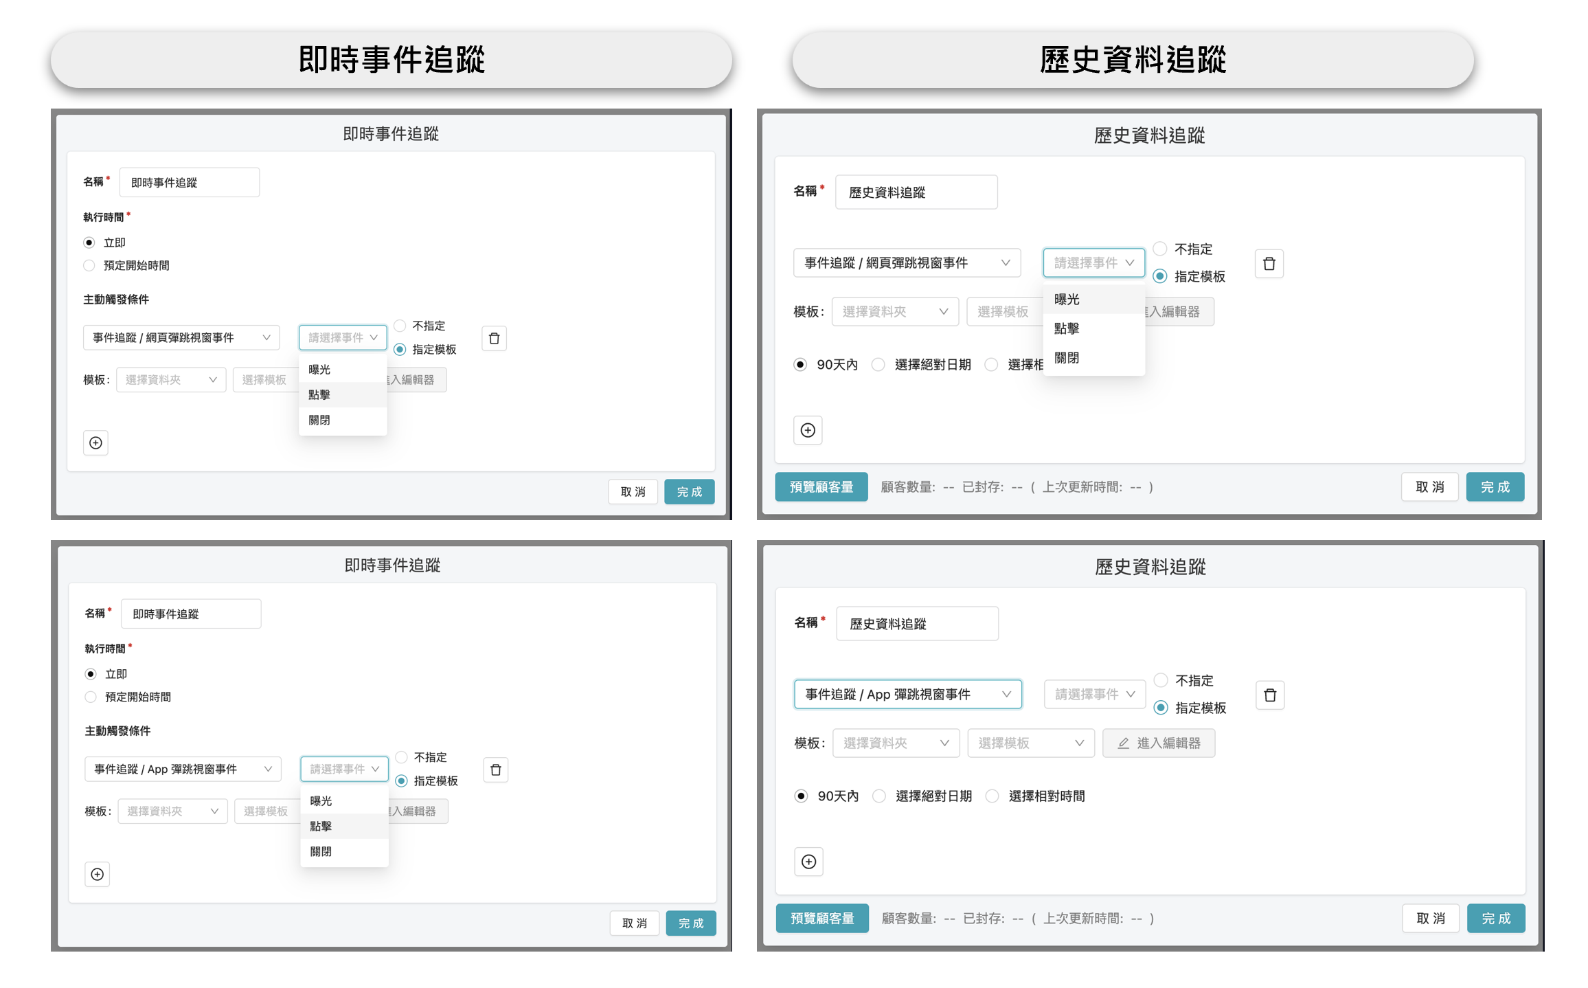The height and width of the screenshot is (988, 1588).
Task: Add a new condition via plus icon in bottom-left panel
Action: click(97, 874)
